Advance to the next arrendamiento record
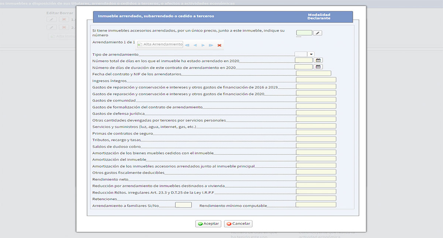443x238 pixels. click(x=203, y=45)
